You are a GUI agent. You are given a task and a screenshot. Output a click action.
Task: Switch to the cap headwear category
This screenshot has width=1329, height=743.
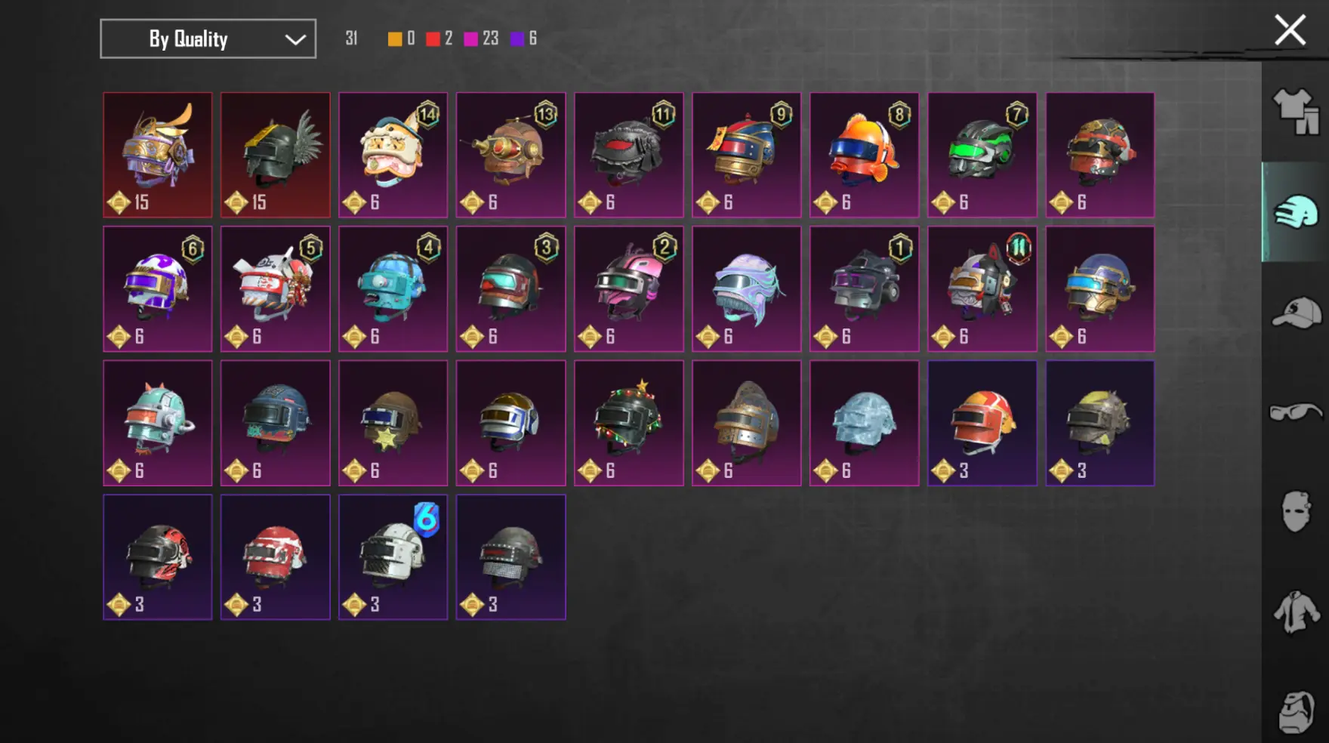(x=1296, y=312)
